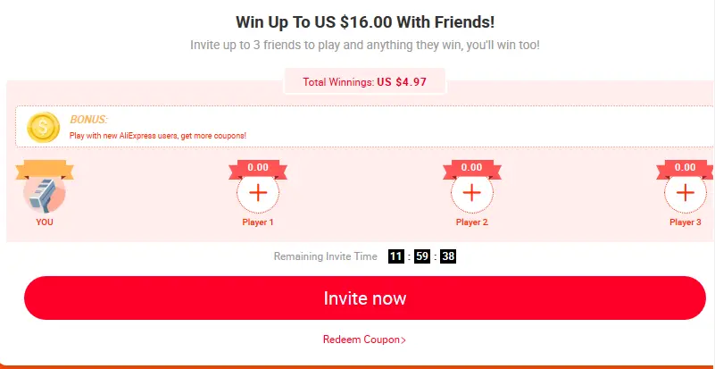Click the remaining time seconds digits 38
This screenshot has height=369, width=715.
click(448, 256)
